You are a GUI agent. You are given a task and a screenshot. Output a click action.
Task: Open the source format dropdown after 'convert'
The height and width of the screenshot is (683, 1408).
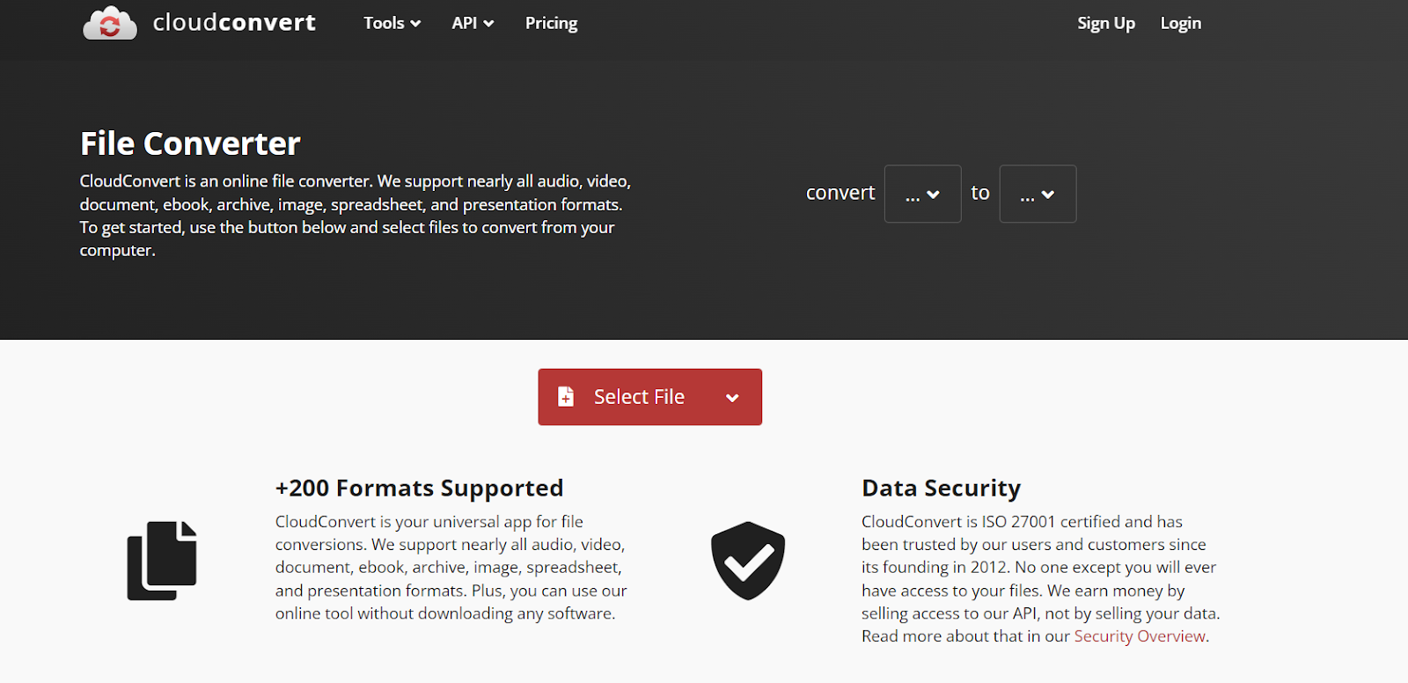click(x=923, y=194)
